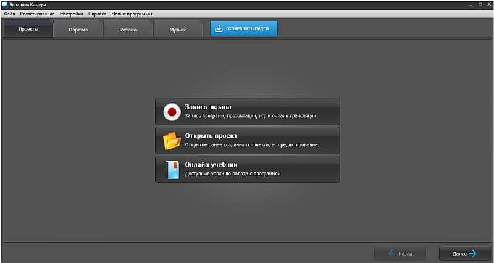Click the blue arrow on the Далее button

coord(472,253)
